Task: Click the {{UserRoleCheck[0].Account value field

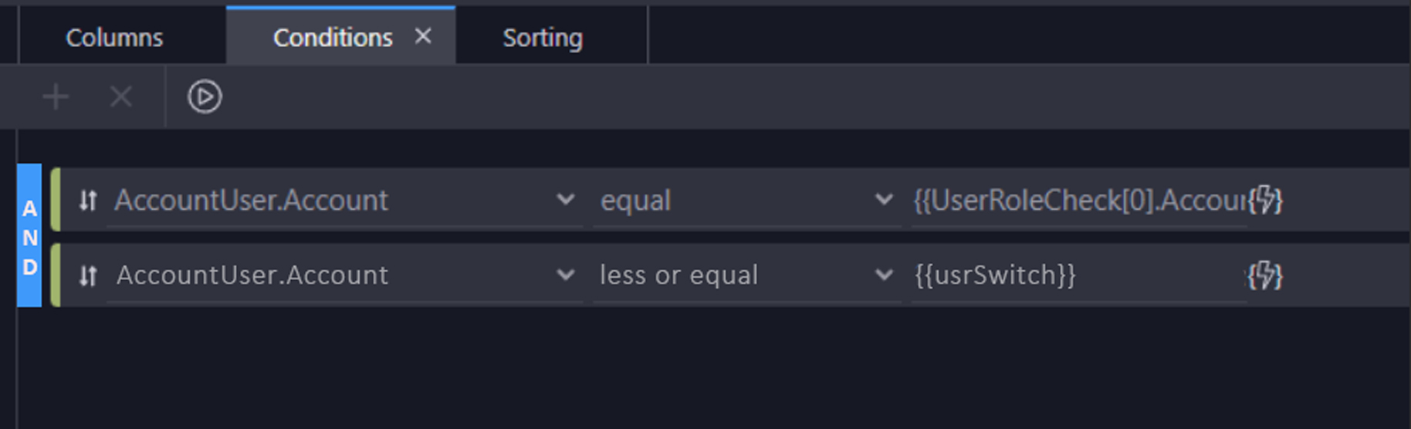Action: [1079, 201]
